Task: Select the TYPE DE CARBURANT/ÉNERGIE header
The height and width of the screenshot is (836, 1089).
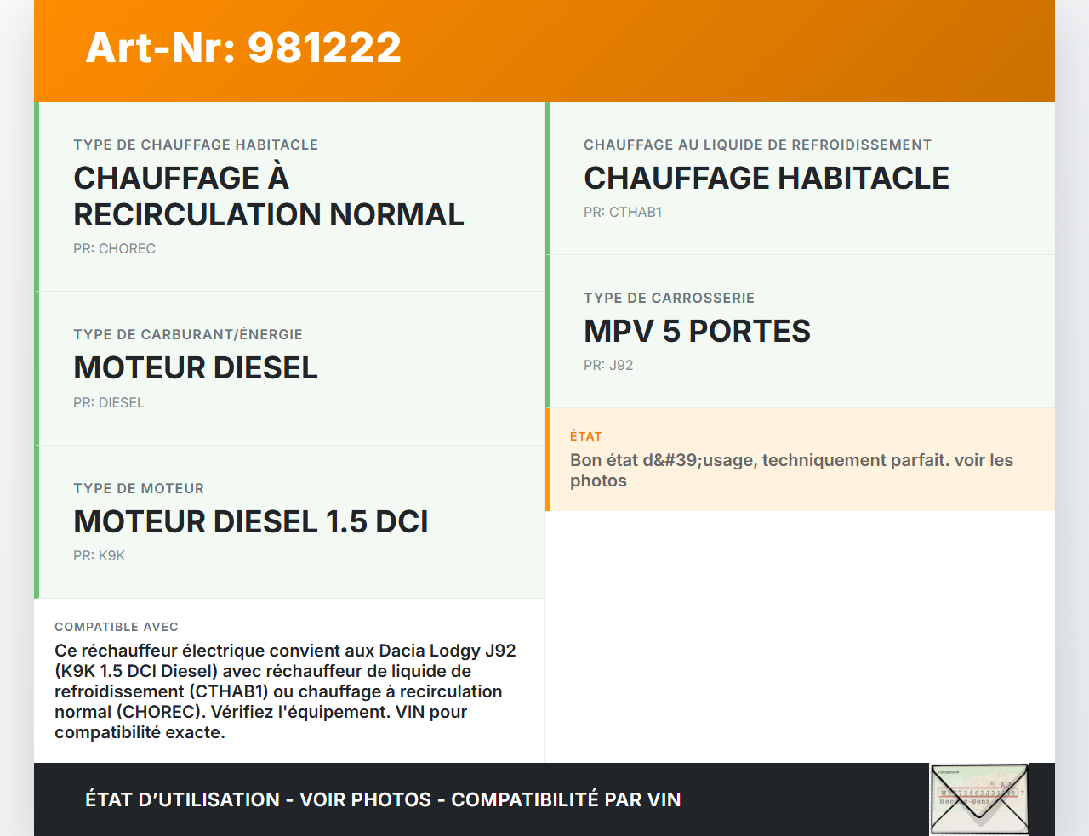Action: pos(188,334)
